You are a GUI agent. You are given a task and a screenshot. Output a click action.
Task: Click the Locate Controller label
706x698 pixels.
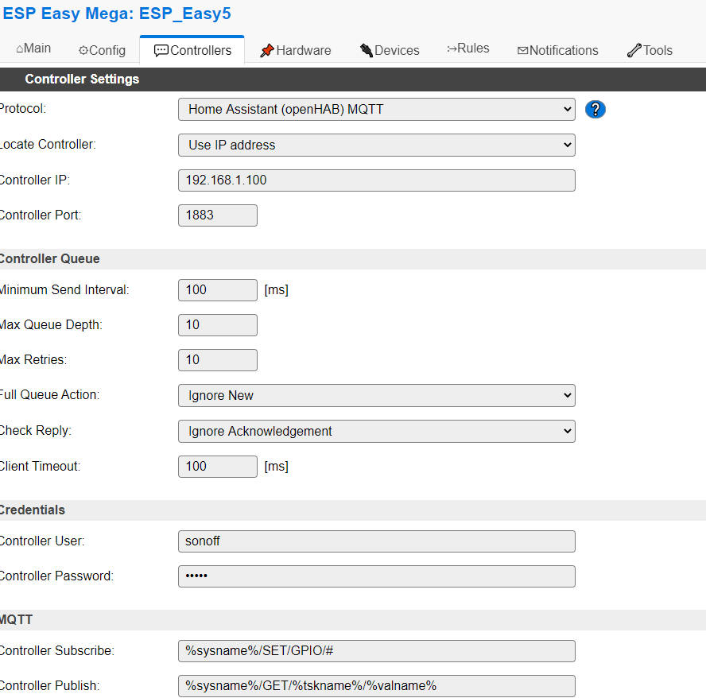(48, 145)
